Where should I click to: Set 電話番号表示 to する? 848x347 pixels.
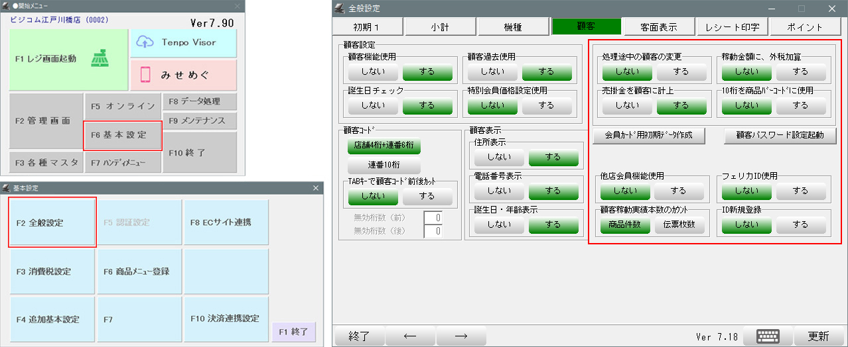(x=553, y=191)
